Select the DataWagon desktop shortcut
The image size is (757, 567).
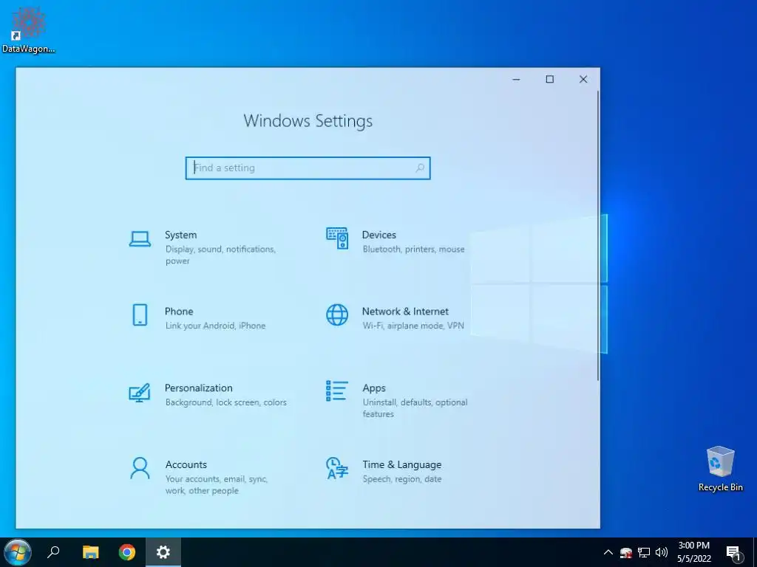pyautogui.click(x=28, y=30)
